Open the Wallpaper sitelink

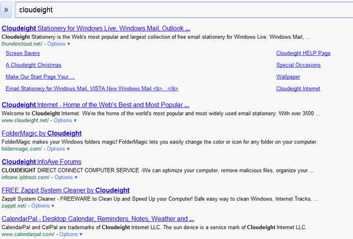pyautogui.click(x=288, y=77)
